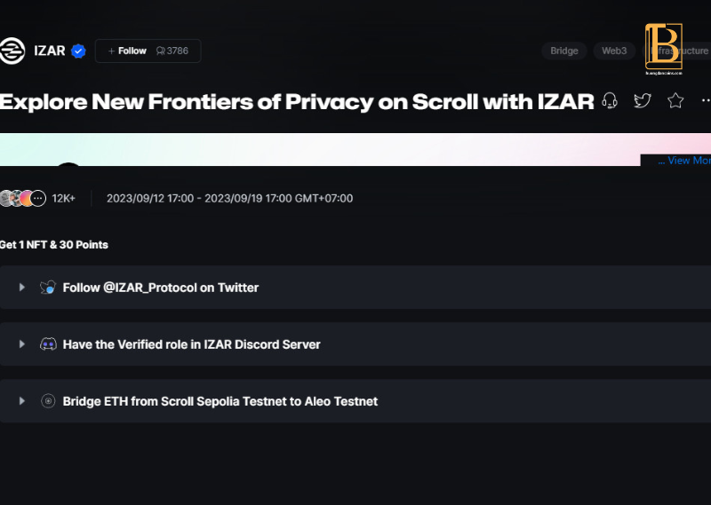Viewport: 711px width, 505px height.
Task: Click the participant avatars next to 12K+
Action: coord(23,199)
